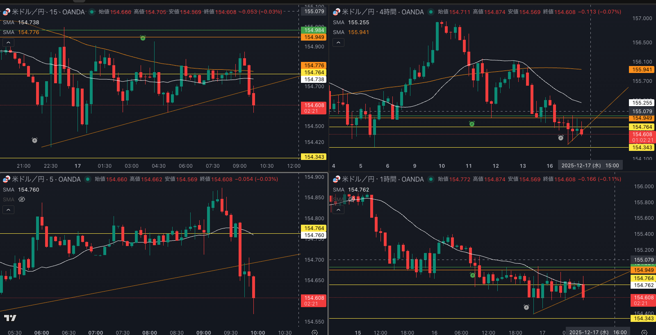
Task: Click the gray alarm icon on 1-hour chart
Action: 526,307
